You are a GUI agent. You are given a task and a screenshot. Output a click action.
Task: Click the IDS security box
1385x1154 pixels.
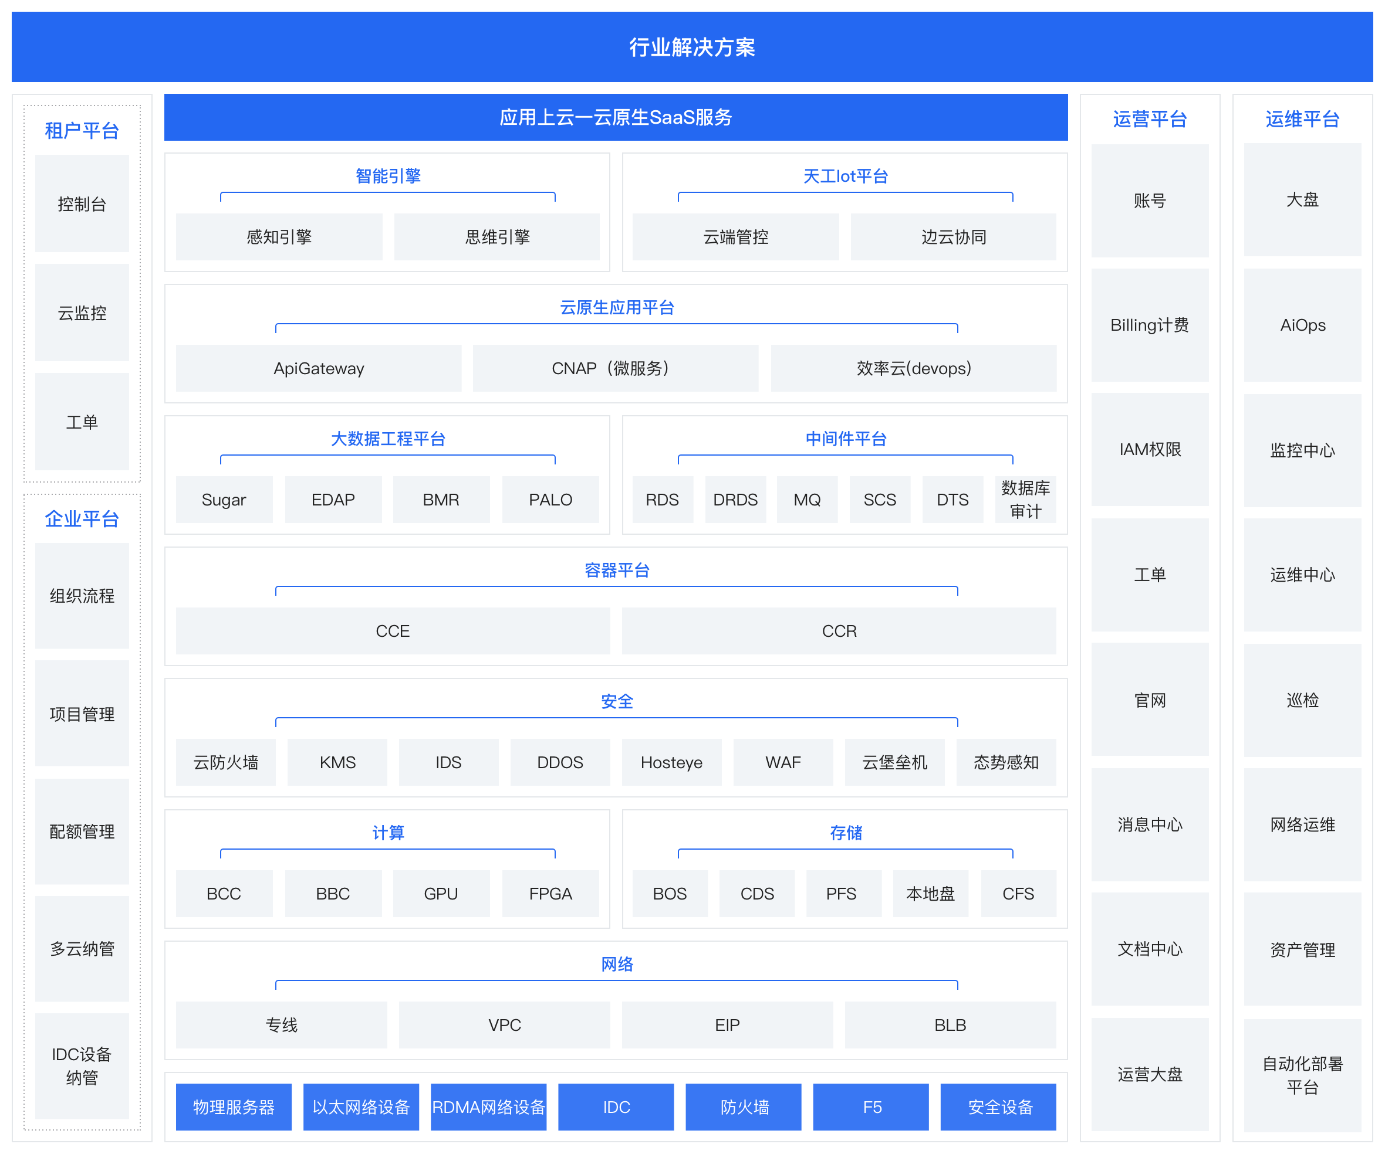[448, 762]
